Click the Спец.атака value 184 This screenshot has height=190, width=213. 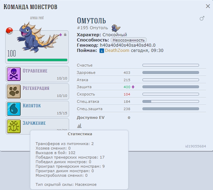(x=127, y=101)
